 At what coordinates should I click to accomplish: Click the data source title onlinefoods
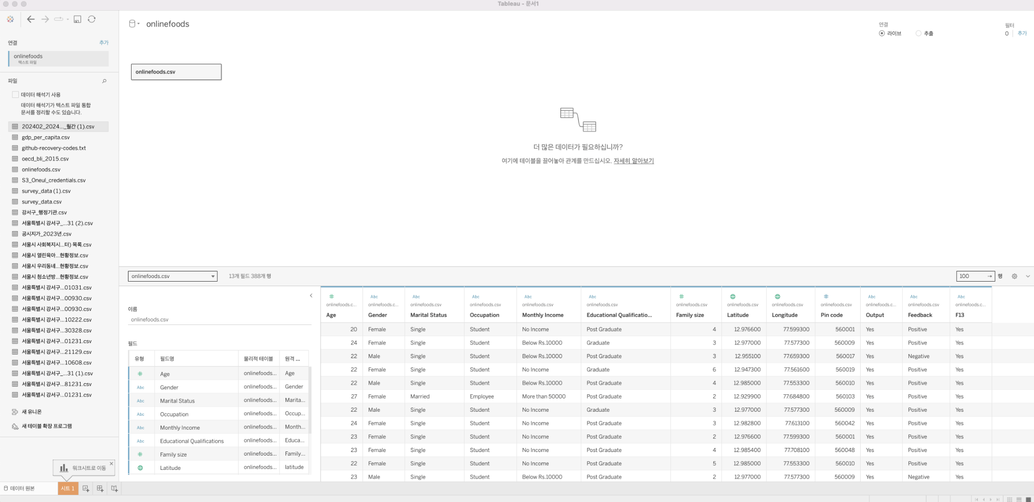coord(168,24)
